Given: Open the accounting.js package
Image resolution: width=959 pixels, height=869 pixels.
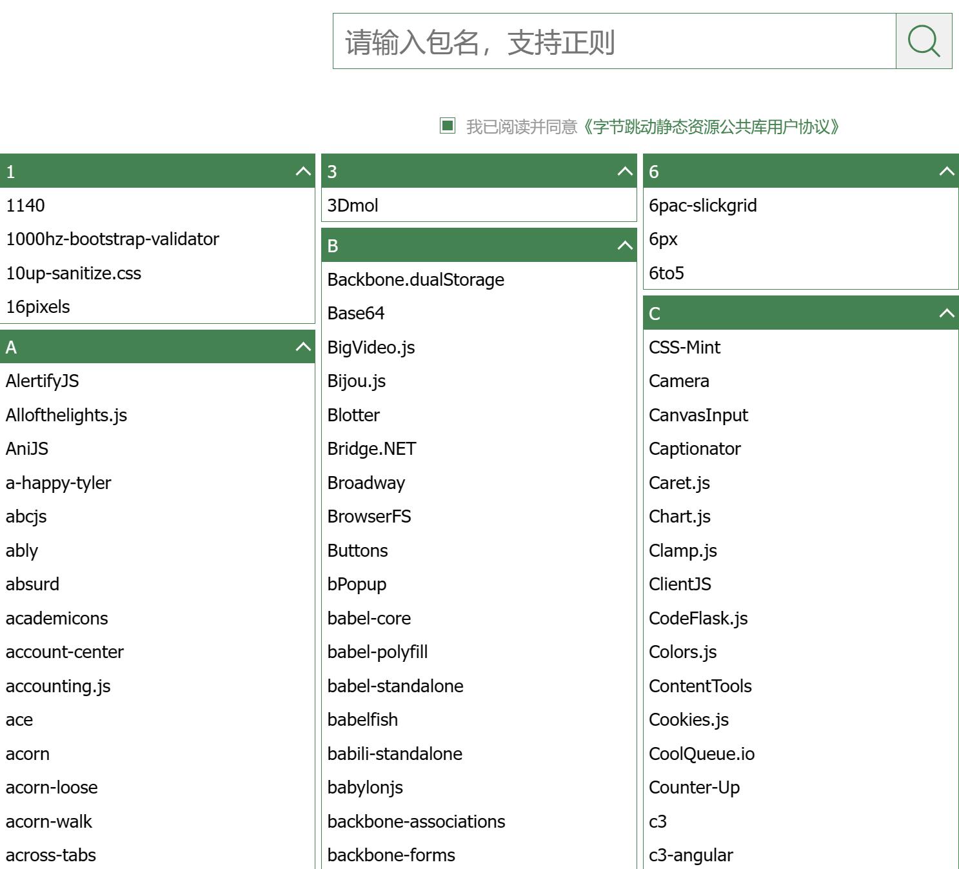Looking at the screenshot, I should click(58, 686).
